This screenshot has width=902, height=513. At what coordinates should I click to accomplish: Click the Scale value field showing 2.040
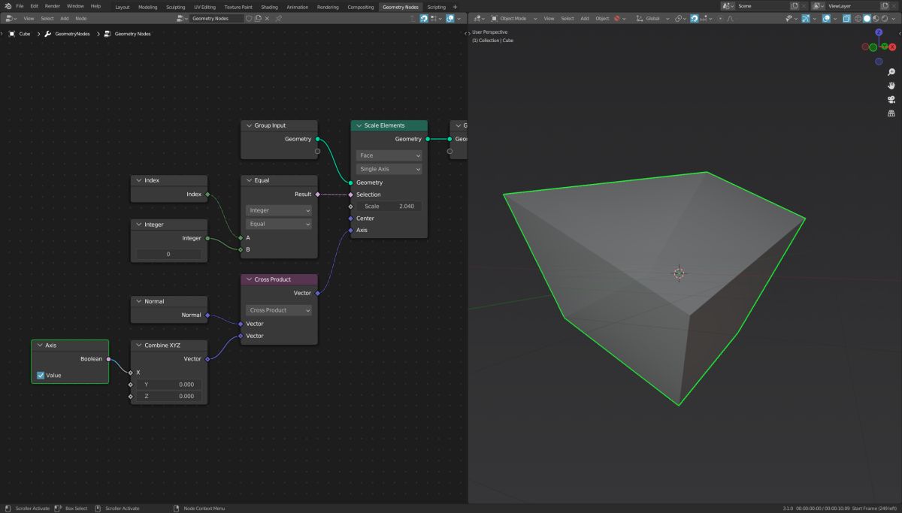[389, 206]
